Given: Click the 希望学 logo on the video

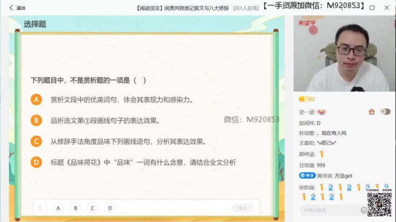Looking at the screenshot, I should [307, 23].
